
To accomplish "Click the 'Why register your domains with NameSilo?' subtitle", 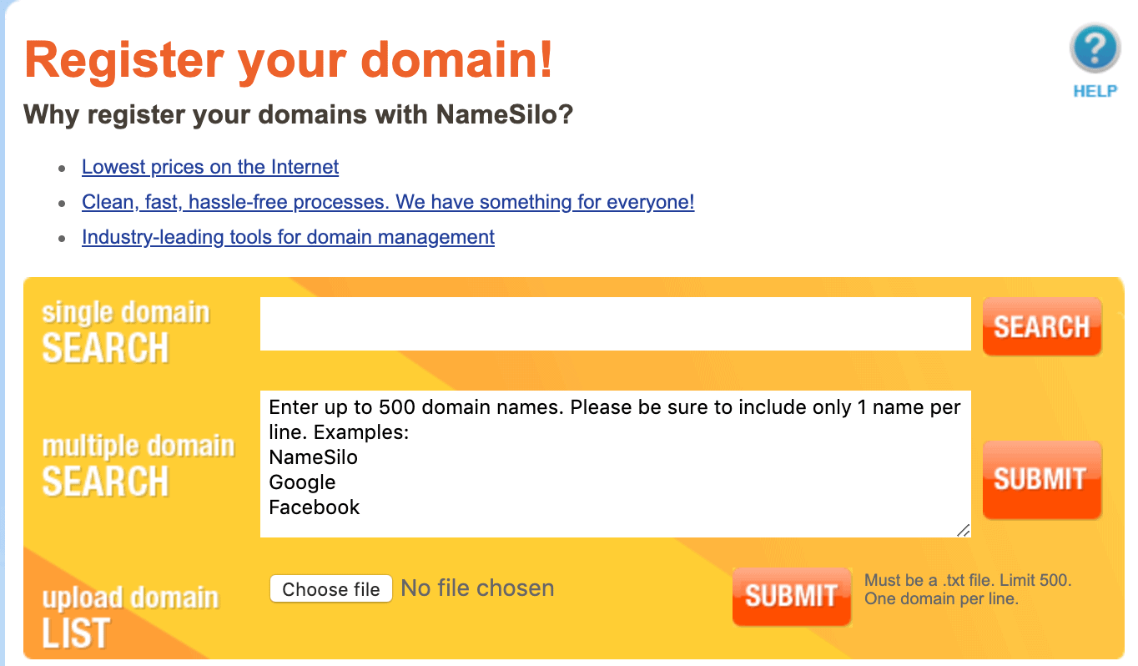I will point(298,114).
